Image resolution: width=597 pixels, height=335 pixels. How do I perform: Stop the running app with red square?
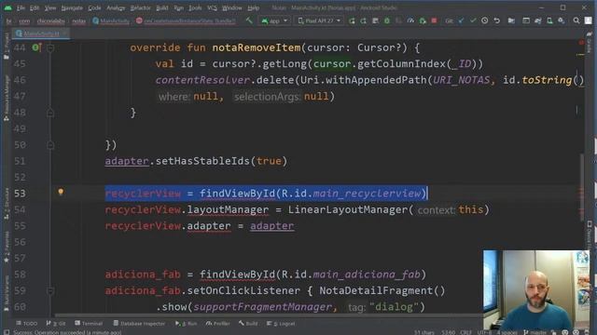[434, 20]
